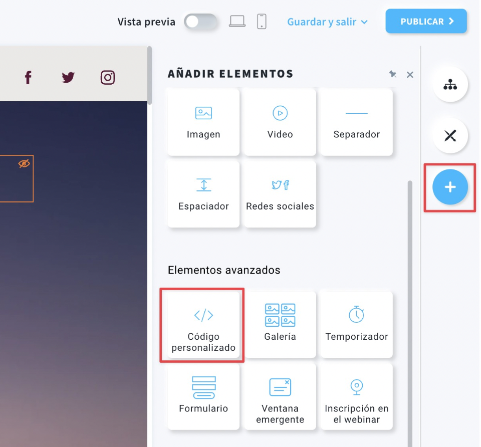The width and height of the screenshot is (481, 447).
Task: Close the Añadir elementos panel
Action: tap(410, 75)
